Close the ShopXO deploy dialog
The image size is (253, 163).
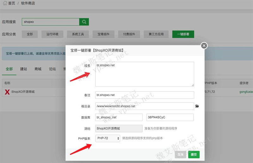pyautogui.click(x=204, y=46)
